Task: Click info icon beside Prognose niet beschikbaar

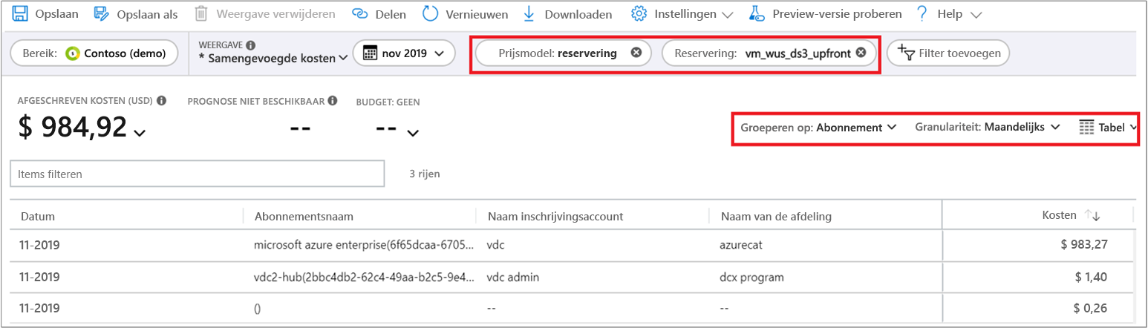Action: click(x=333, y=100)
